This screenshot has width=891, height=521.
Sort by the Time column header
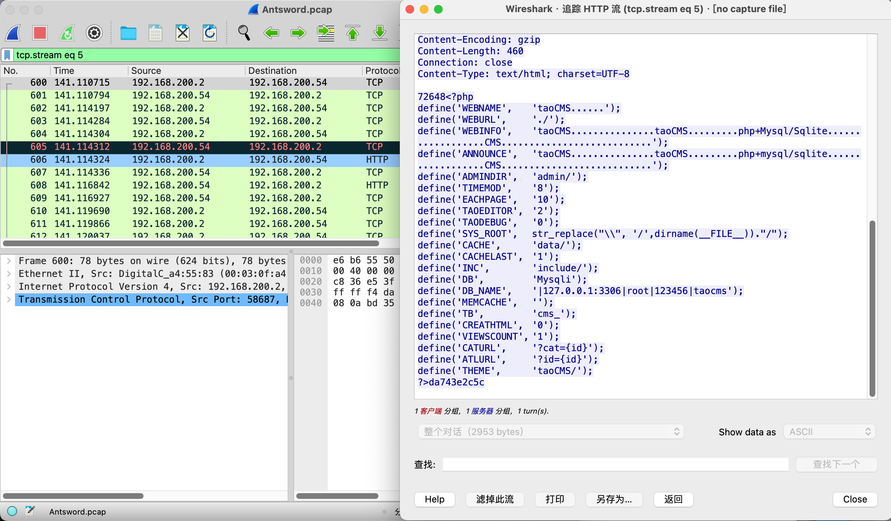pyautogui.click(x=89, y=71)
